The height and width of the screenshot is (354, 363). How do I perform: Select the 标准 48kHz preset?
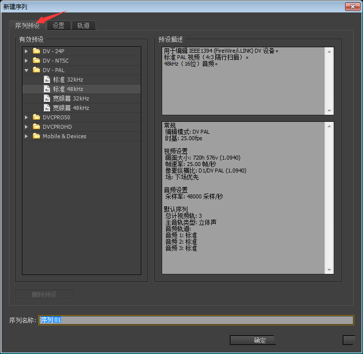68,89
